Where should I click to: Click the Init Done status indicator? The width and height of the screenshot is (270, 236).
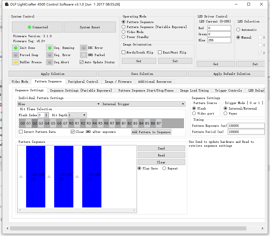pos(16,48)
